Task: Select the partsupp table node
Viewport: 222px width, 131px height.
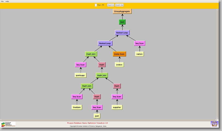Action: [80, 75]
